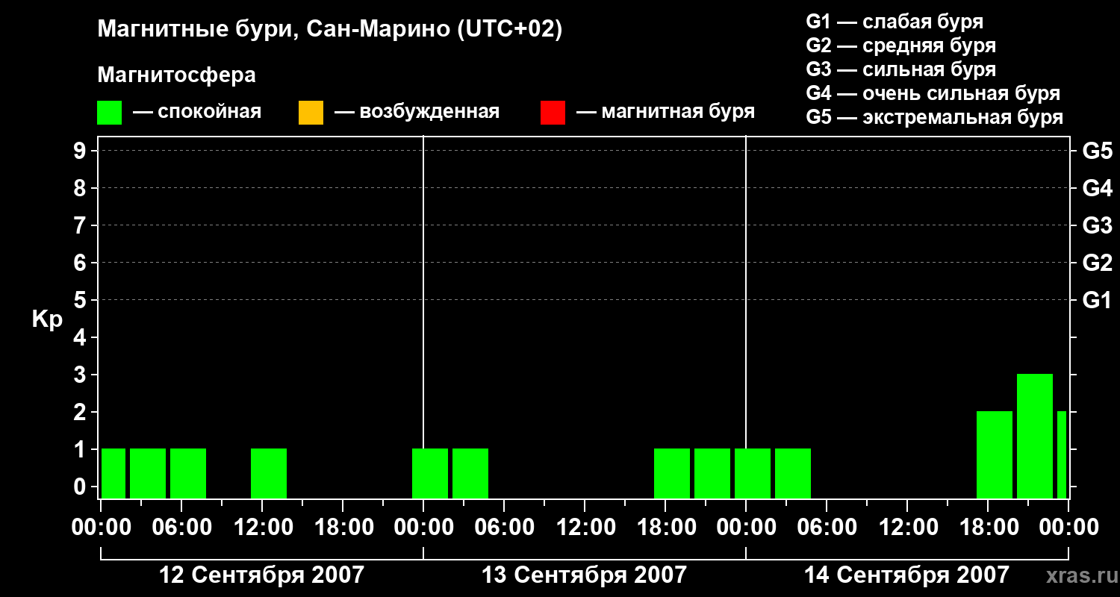Click the "06:00" time label under 14 September
Image resolution: width=1120 pixels, height=597 pixels.
pyautogui.click(x=826, y=528)
